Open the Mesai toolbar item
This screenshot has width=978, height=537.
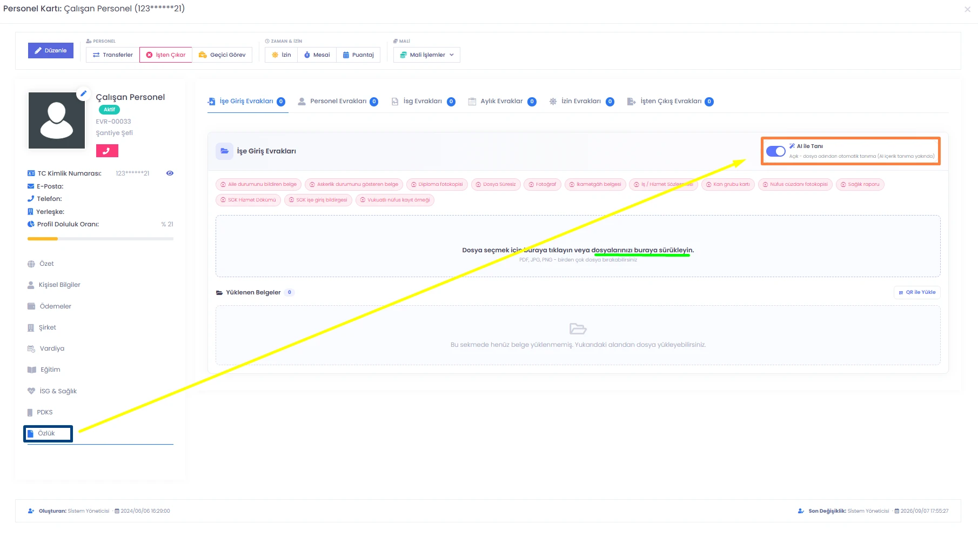click(317, 55)
